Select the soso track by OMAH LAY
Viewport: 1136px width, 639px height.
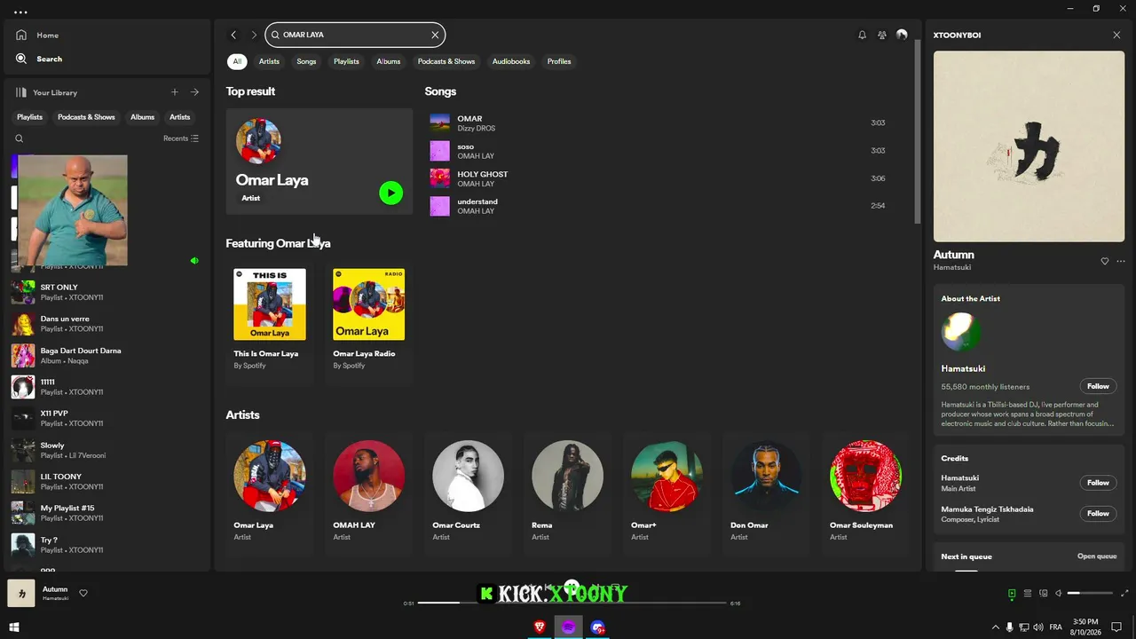click(657, 151)
